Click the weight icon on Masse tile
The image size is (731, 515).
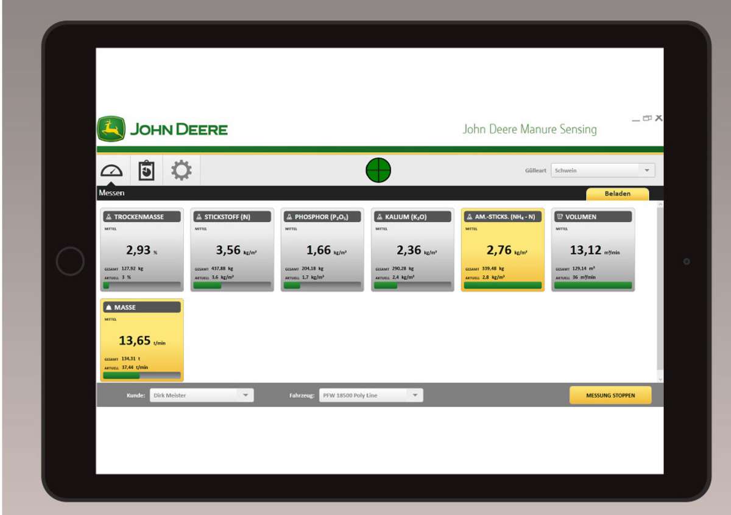click(x=108, y=307)
